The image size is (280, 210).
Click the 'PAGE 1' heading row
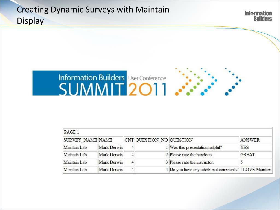pyautogui.click(x=168, y=132)
